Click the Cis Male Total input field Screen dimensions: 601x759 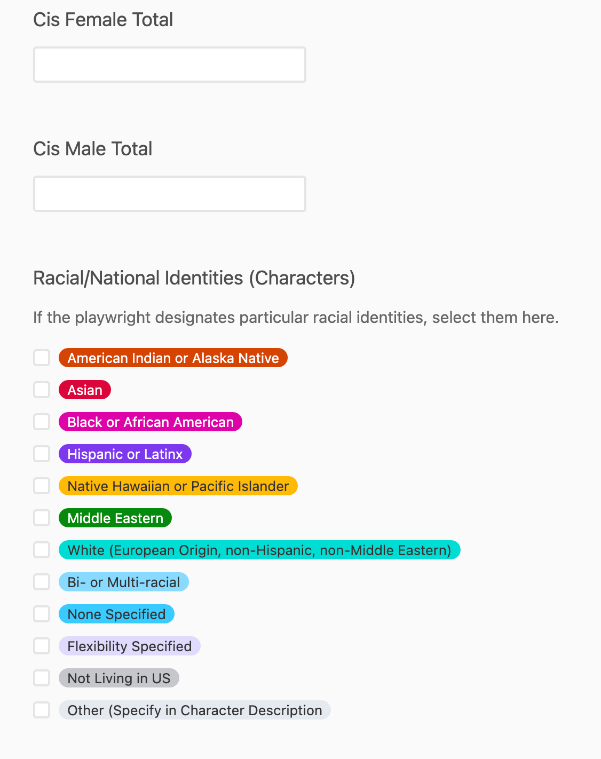point(170,194)
